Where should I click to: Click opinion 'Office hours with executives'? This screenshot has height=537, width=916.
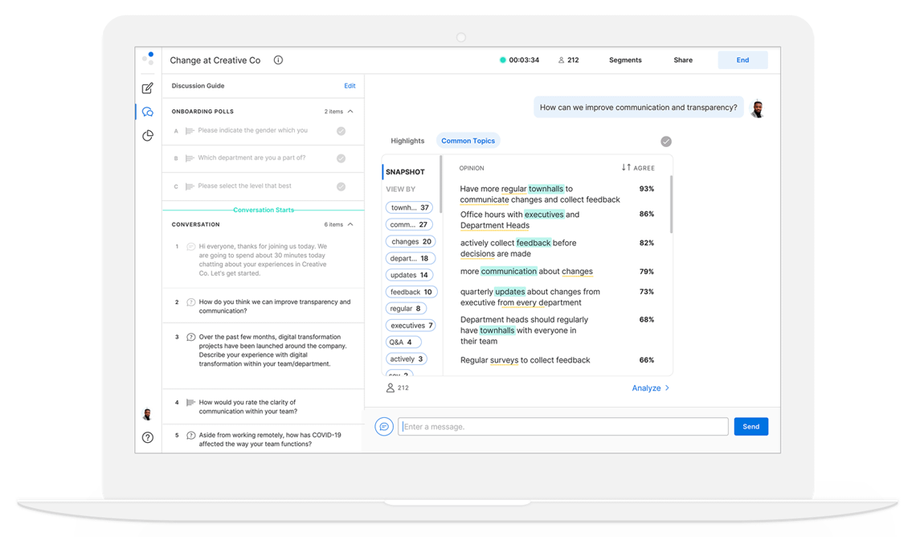click(x=519, y=219)
